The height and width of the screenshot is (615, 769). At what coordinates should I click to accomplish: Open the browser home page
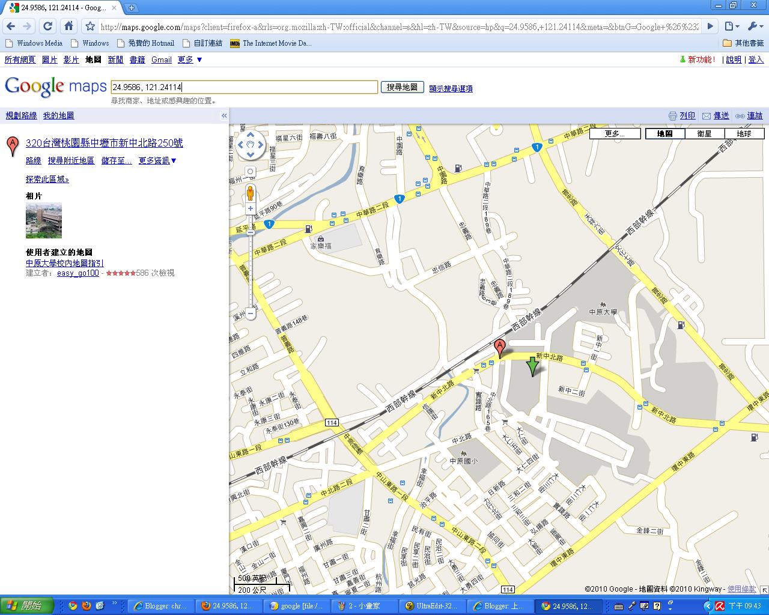click(68, 26)
